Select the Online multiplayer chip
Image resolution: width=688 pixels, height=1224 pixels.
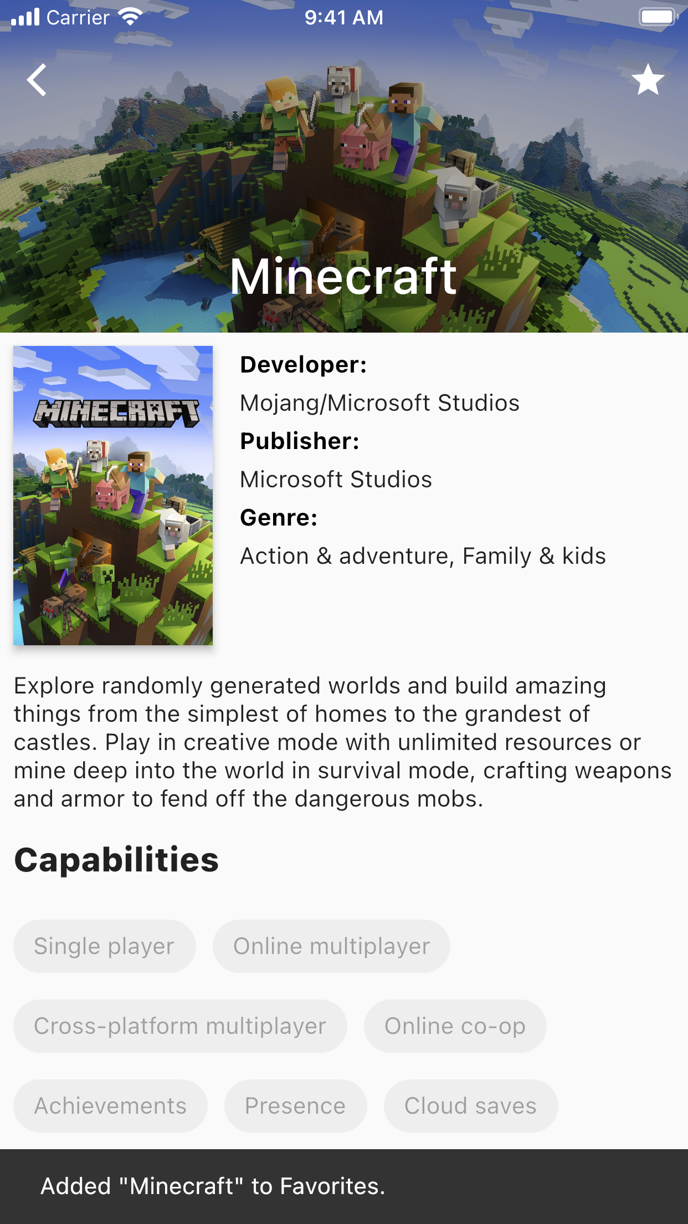(331, 946)
